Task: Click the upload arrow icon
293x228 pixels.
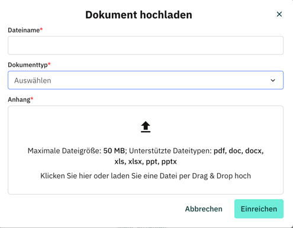Action: tap(146, 126)
